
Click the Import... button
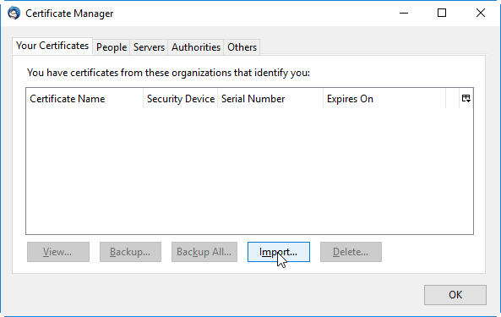pos(279,252)
